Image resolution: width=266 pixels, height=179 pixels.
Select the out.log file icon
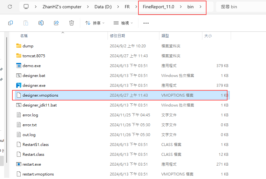pos(19,134)
